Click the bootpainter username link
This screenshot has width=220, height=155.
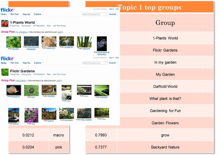click(x=104, y=97)
